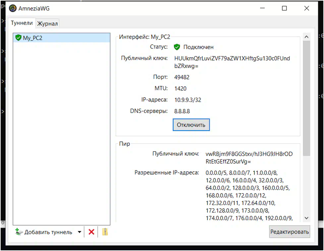
Task: Click the interface public key HUUkmQfrLuvi value
Action: (232, 62)
